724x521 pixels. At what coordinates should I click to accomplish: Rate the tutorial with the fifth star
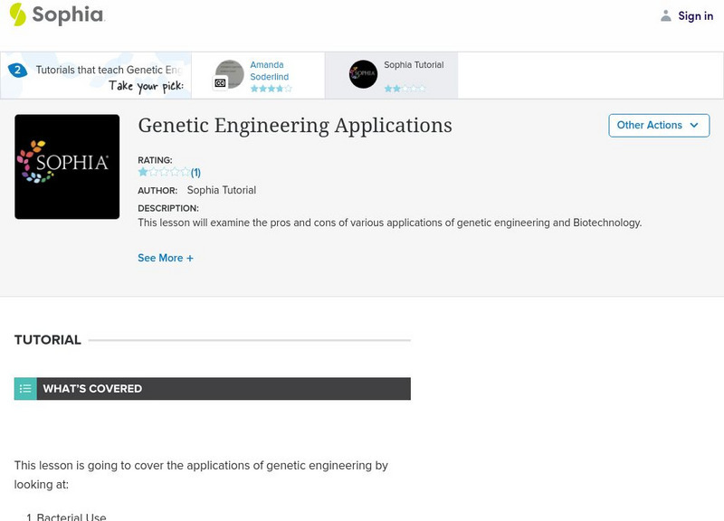pos(186,172)
